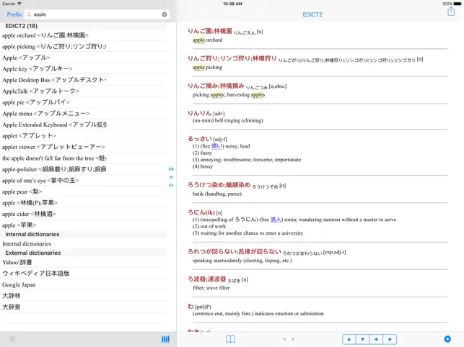
Task: Tap the Prefix search mode button
Action: point(14,14)
